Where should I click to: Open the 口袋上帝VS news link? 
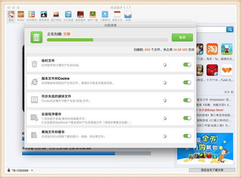214,120
